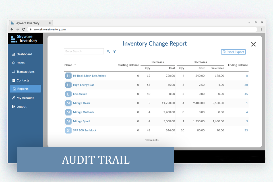Click the Skyware Inventory logo
Screen dimensions: 273x182
point(24,39)
